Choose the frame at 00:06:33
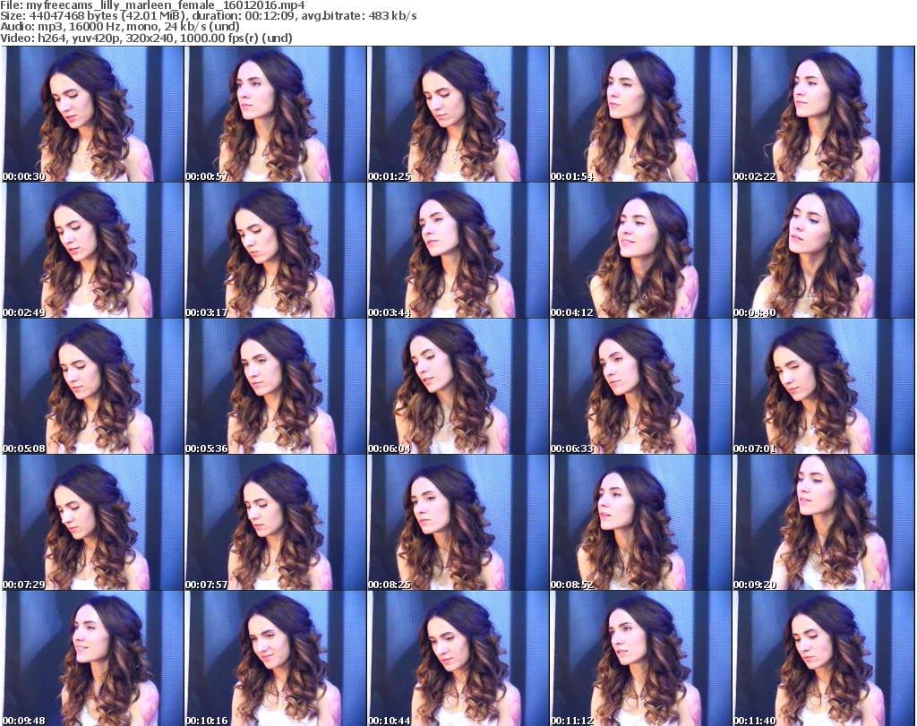This screenshot has height=726, width=917. click(640, 387)
